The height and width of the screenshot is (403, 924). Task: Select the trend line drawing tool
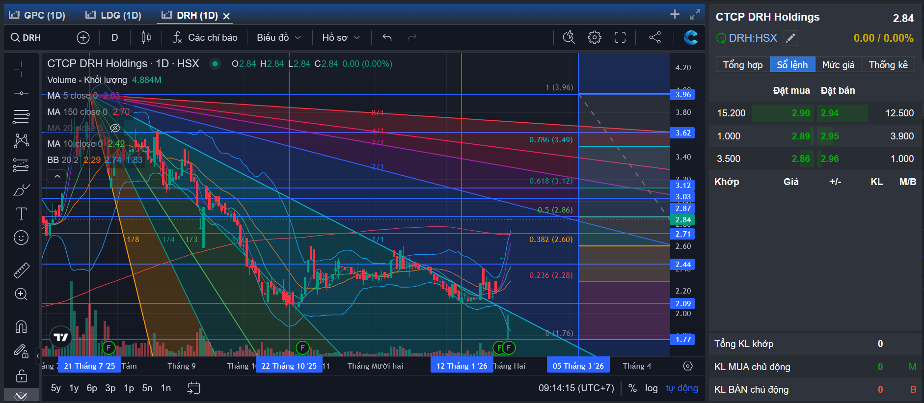21,93
